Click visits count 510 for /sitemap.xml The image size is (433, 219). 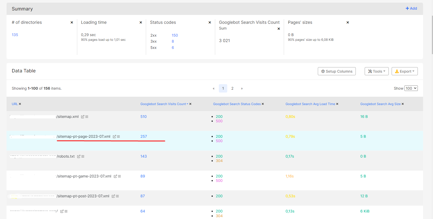tap(143, 117)
